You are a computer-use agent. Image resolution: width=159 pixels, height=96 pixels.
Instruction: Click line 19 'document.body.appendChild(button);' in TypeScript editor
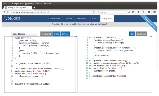(x=33, y=84)
